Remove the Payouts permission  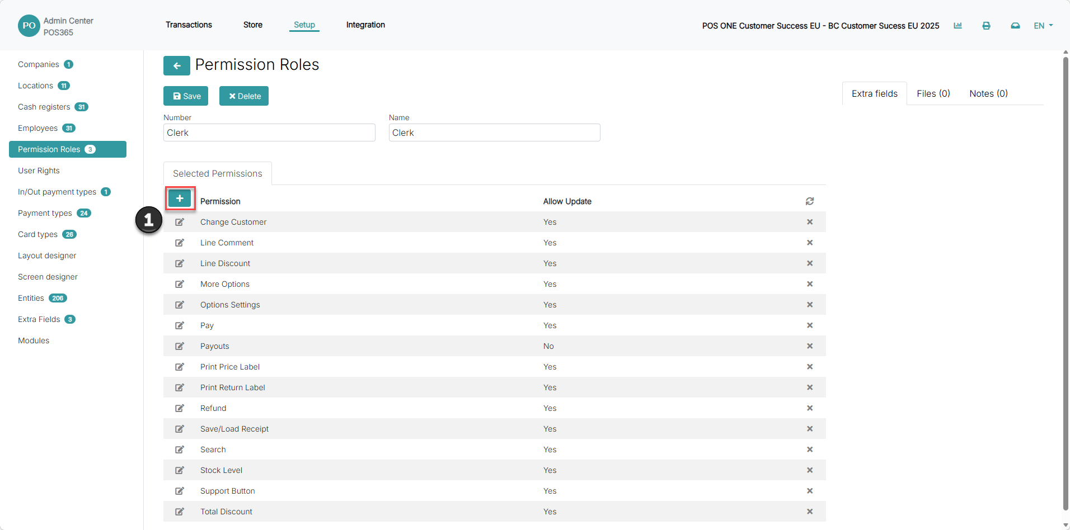pos(810,346)
